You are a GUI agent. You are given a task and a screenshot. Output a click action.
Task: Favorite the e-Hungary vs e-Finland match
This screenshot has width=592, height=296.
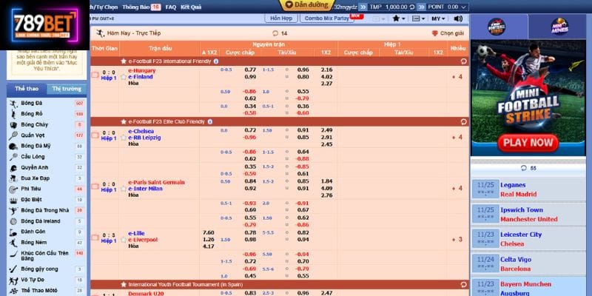click(124, 77)
